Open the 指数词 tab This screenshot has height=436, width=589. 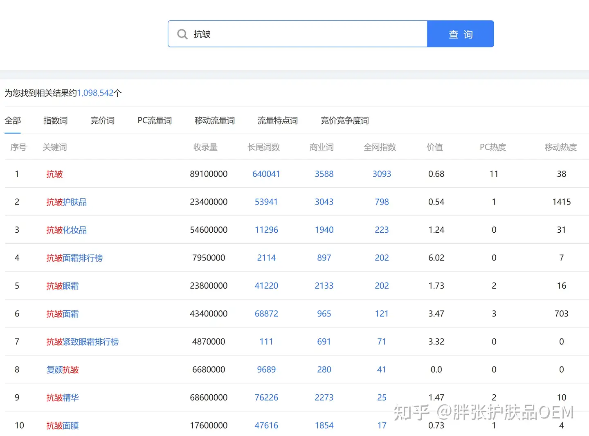coord(56,120)
